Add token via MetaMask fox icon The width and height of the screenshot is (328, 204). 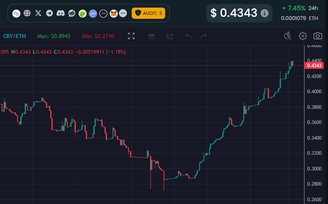pyautogui.click(x=114, y=14)
